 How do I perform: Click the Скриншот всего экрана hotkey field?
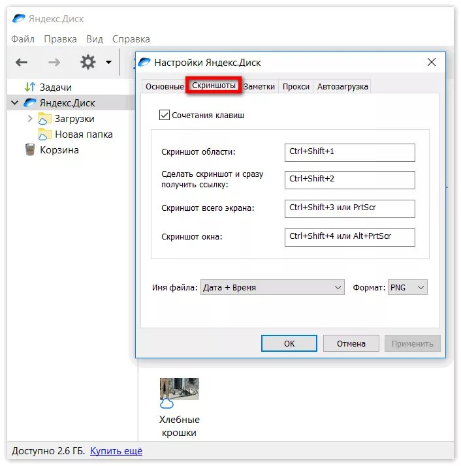350,209
